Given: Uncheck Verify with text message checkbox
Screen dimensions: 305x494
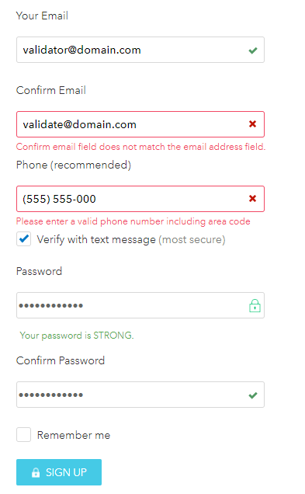Looking at the screenshot, I should 23,239.
